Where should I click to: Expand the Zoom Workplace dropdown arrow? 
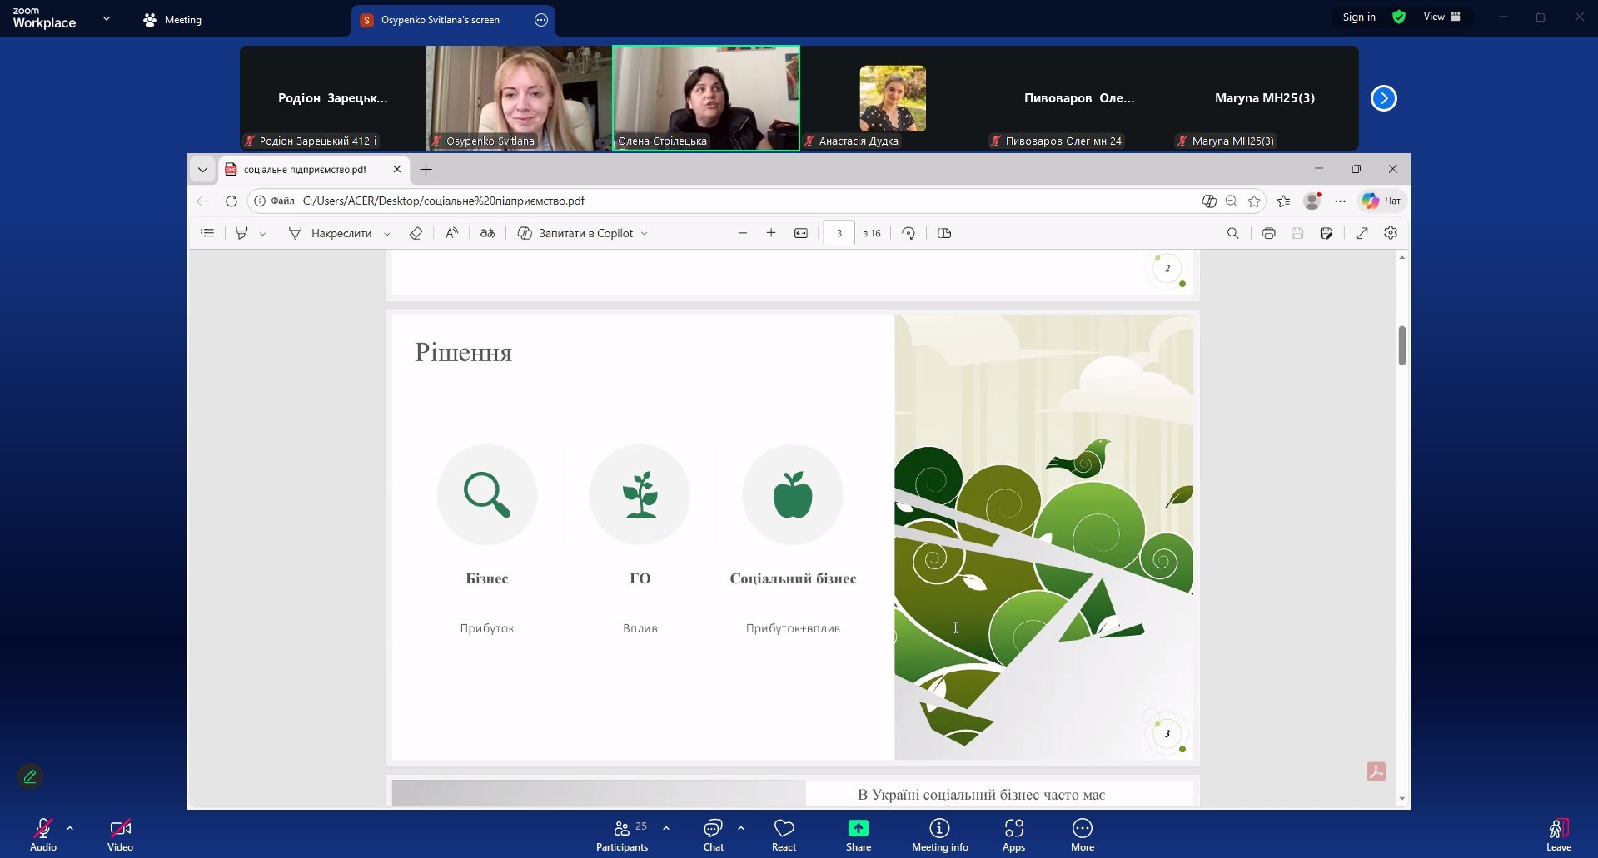[x=107, y=18]
